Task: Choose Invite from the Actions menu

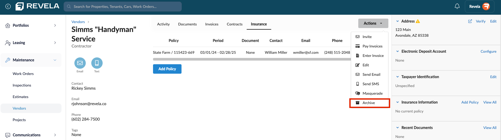Action: click(x=369, y=37)
